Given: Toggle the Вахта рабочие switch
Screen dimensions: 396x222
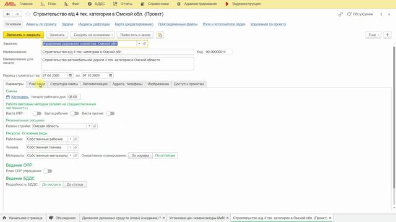Looking at the screenshot, I should pyautogui.click(x=74, y=113).
